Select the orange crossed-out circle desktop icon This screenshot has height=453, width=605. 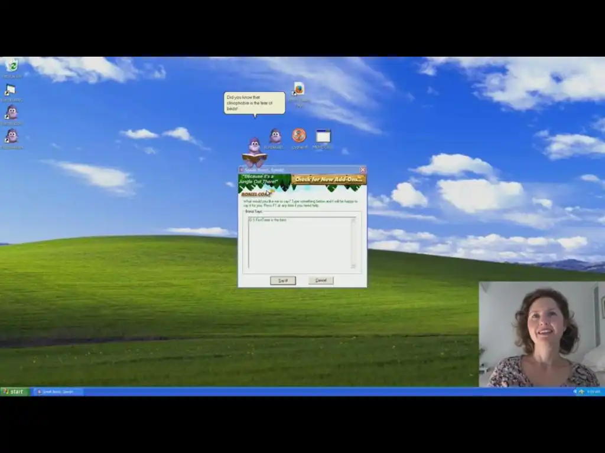tap(299, 136)
